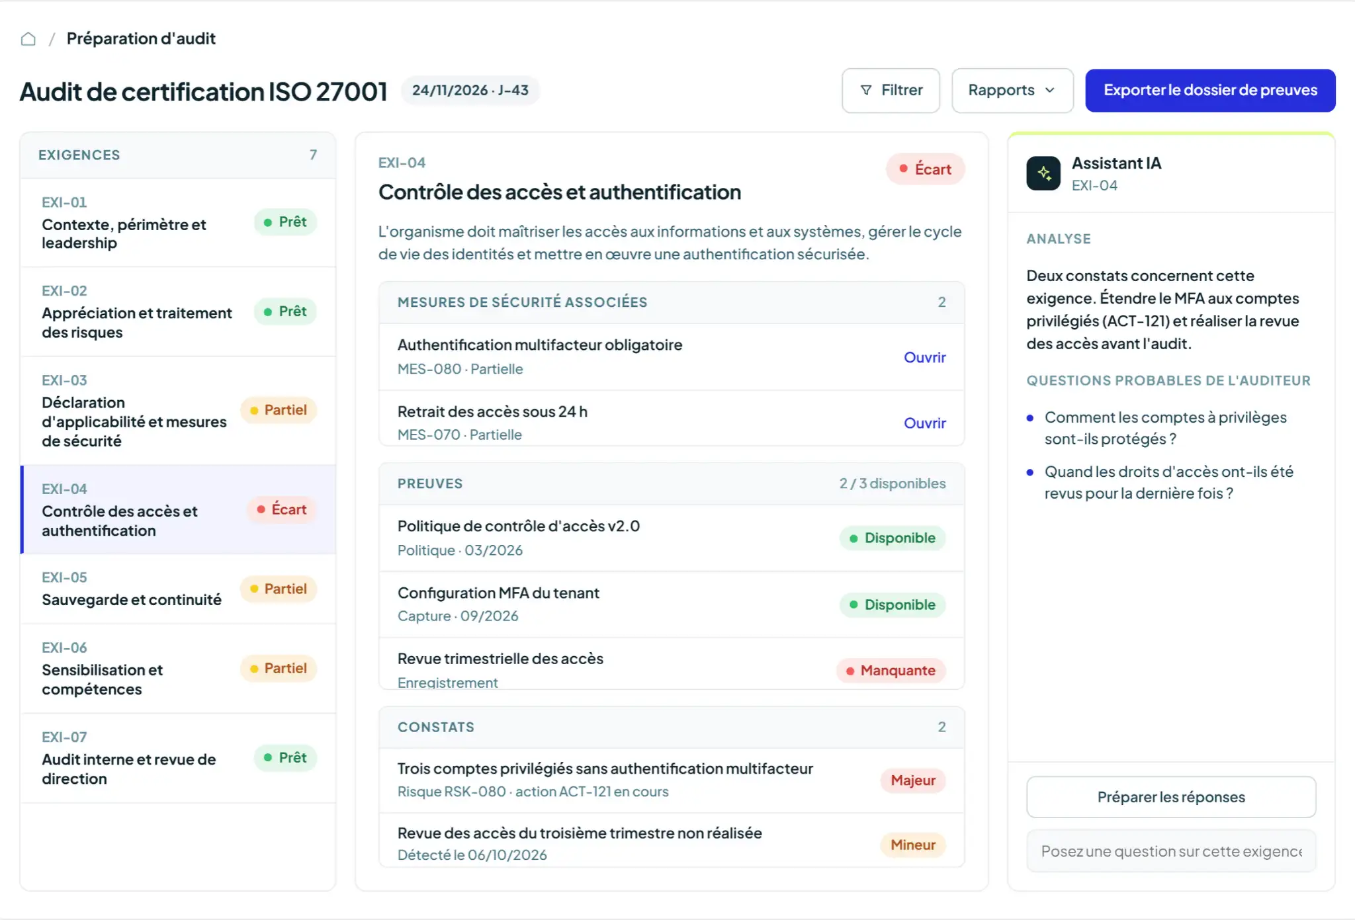Click the 24/11/2026 · J-43 date badge
The image size is (1355, 920).
470,91
